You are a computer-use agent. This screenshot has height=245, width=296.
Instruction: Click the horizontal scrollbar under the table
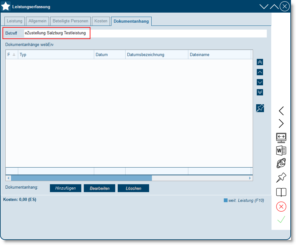(x=81, y=178)
